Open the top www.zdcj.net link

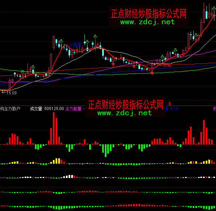(x=147, y=22)
